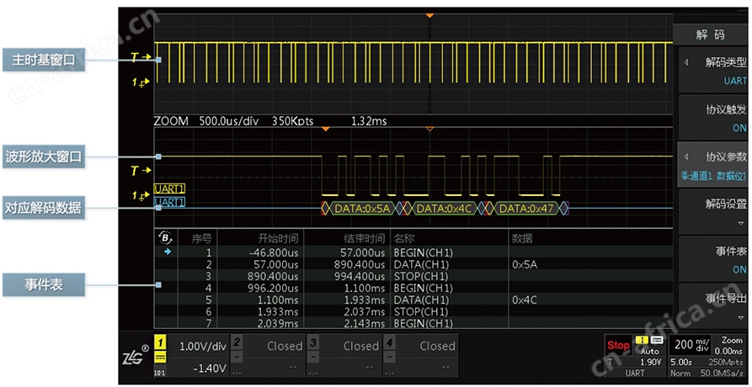Screen dimensions: 752x387
Task: Select row 3 STOP(CH1) name cell
Action: [x=421, y=276]
